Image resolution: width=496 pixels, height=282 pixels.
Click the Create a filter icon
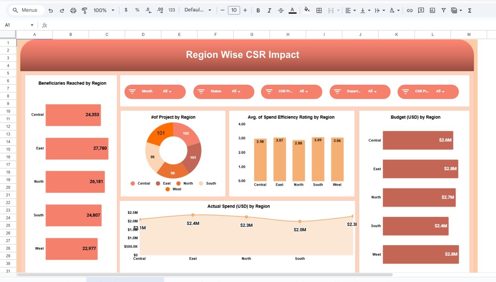pyautogui.click(x=443, y=10)
